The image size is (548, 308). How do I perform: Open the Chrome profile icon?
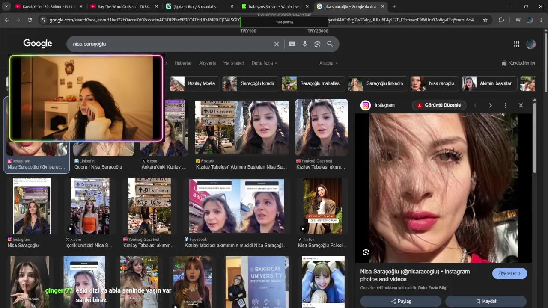tap(530, 20)
